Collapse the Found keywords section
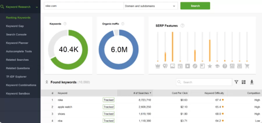This screenshot has height=123, width=262. 47,82
